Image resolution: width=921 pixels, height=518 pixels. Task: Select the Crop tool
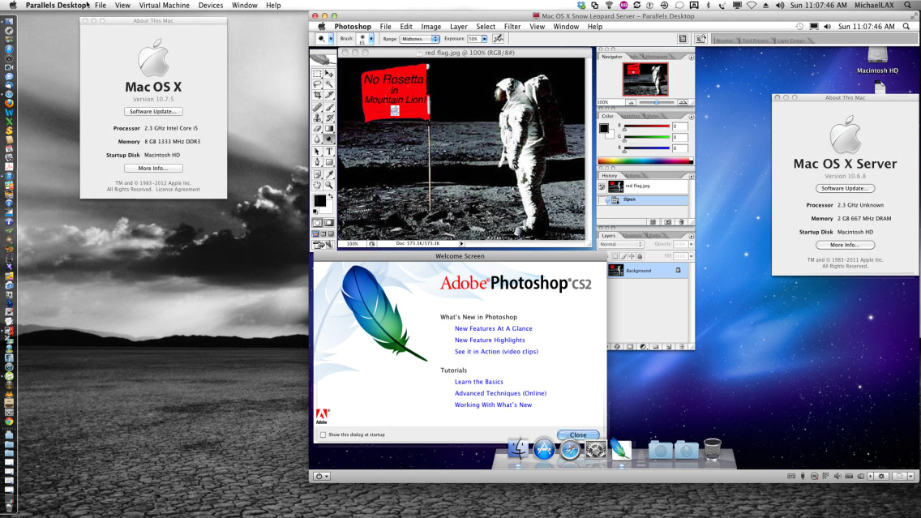click(318, 95)
